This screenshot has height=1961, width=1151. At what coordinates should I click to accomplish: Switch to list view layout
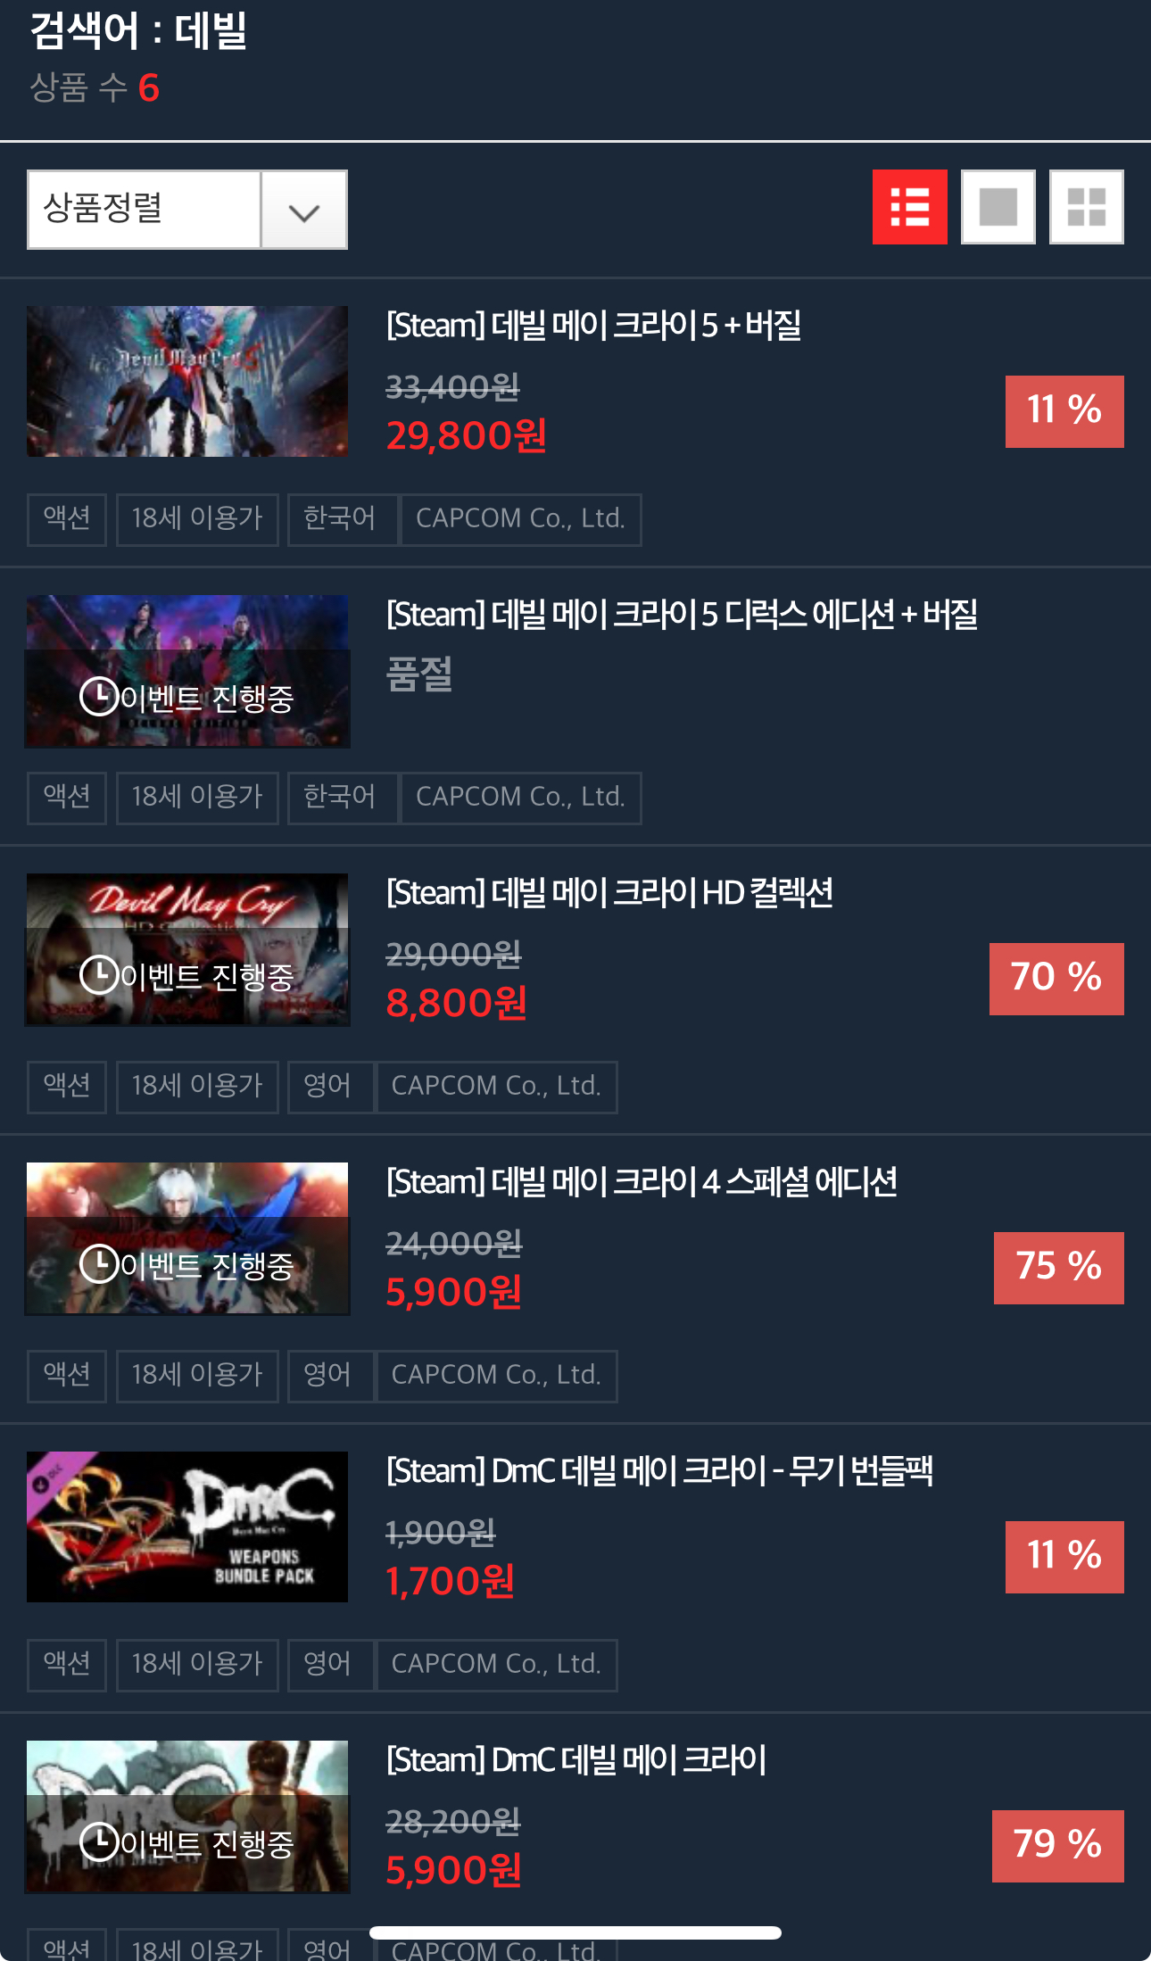tap(909, 207)
